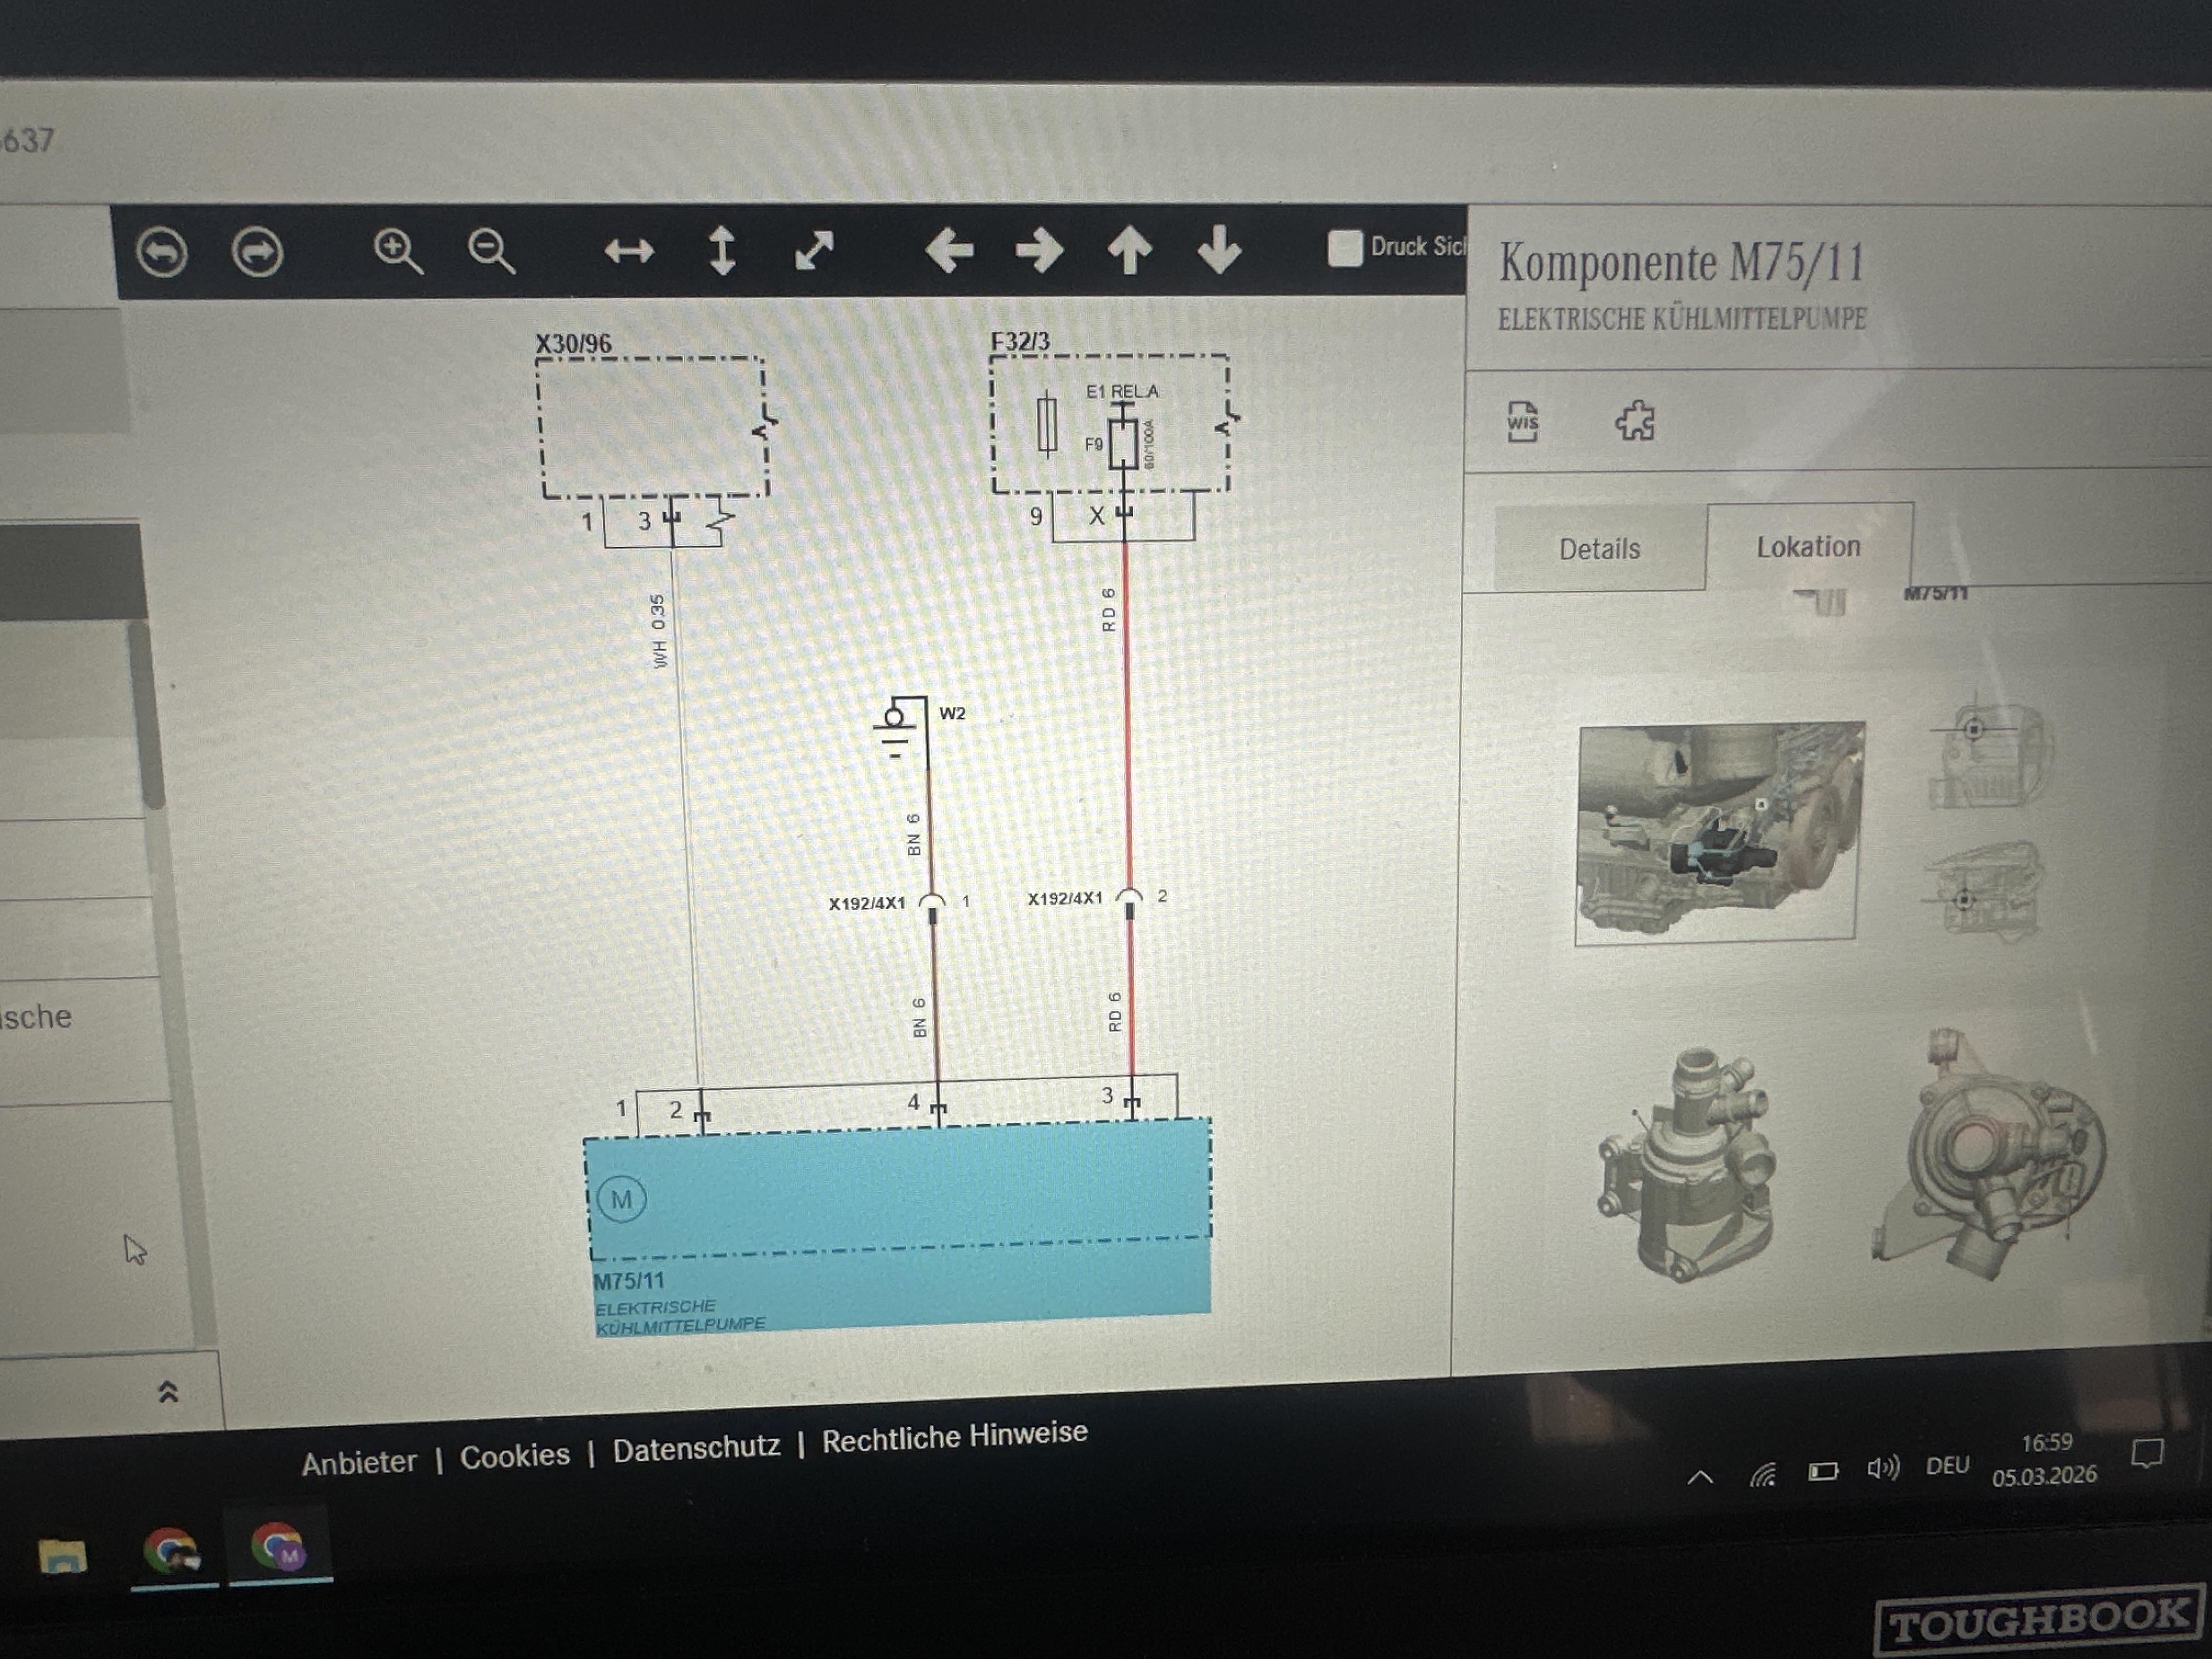This screenshot has height=1659, width=2212.
Task: Pan the diagram right with the right arrow
Action: [1039, 250]
